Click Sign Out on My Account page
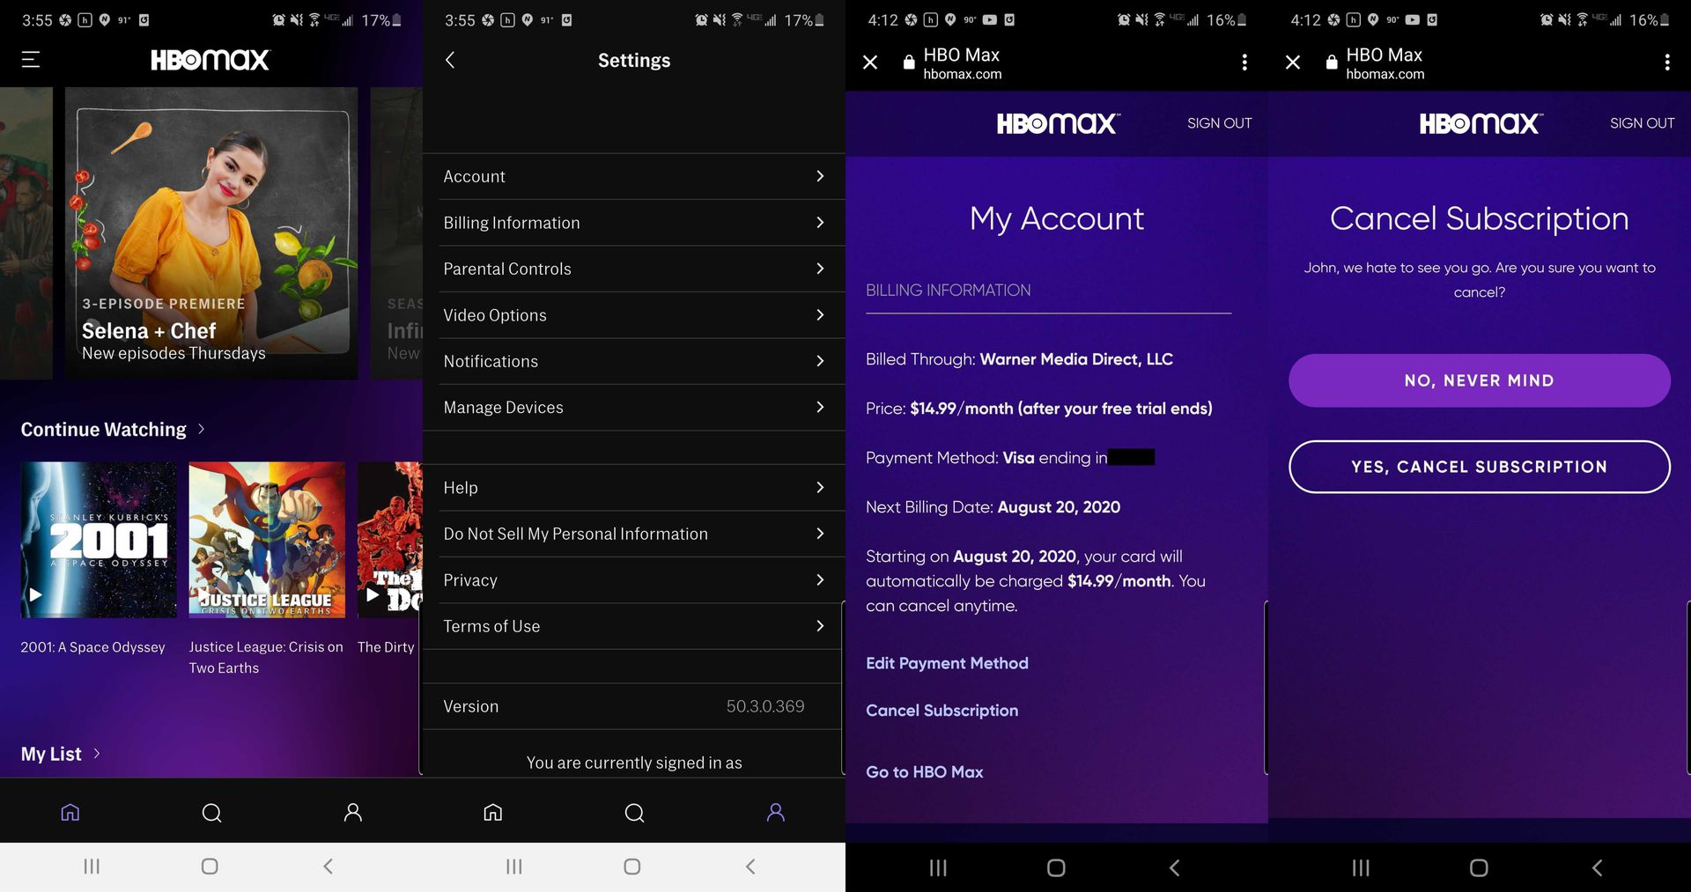Viewport: 1691px width, 892px height. click(1219, 123)
